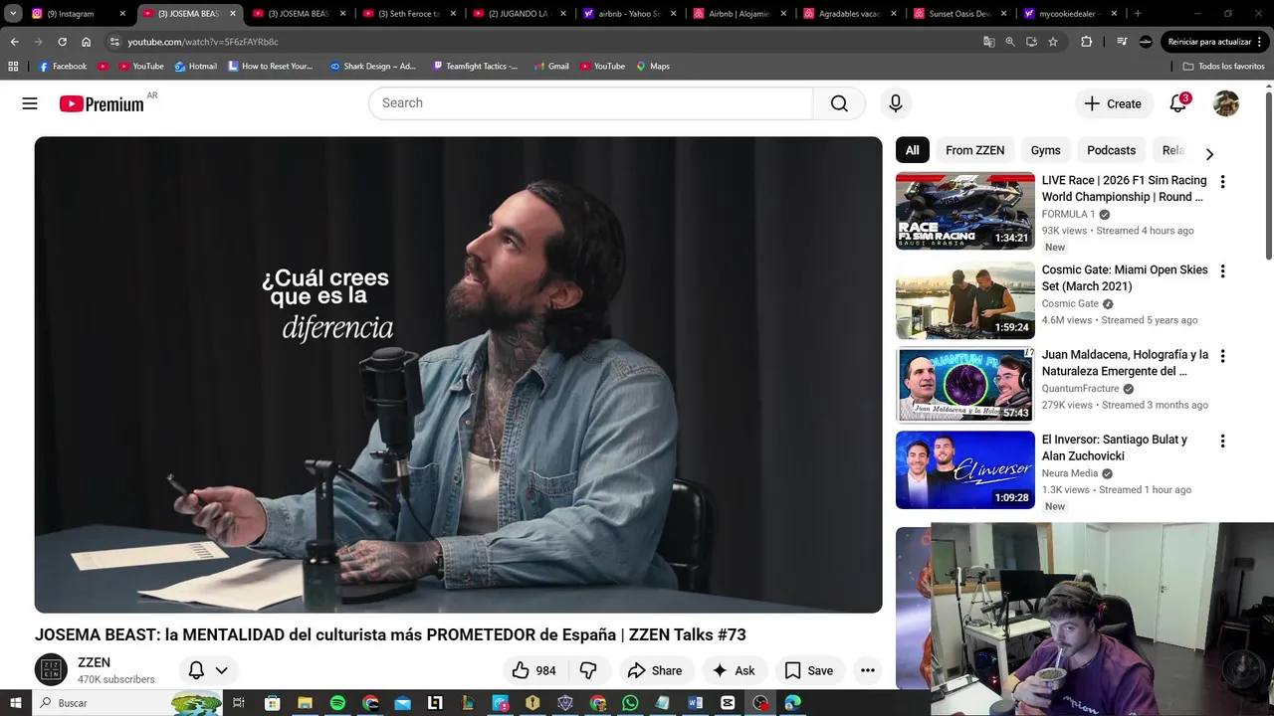1274x716 pixels.
Task: Open zoom magnifier in address bar
Action: [1010, 42]
